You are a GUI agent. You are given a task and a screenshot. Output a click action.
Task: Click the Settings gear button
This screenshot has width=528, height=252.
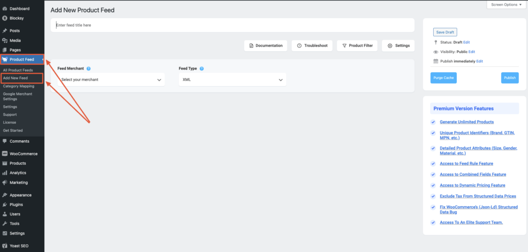click(x=398, y=46)
